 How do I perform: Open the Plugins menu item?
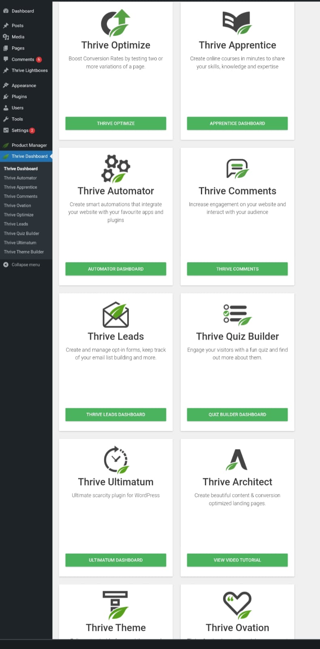click(x=19, y=97)
